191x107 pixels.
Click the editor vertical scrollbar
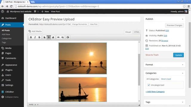[x=139, y=70]
